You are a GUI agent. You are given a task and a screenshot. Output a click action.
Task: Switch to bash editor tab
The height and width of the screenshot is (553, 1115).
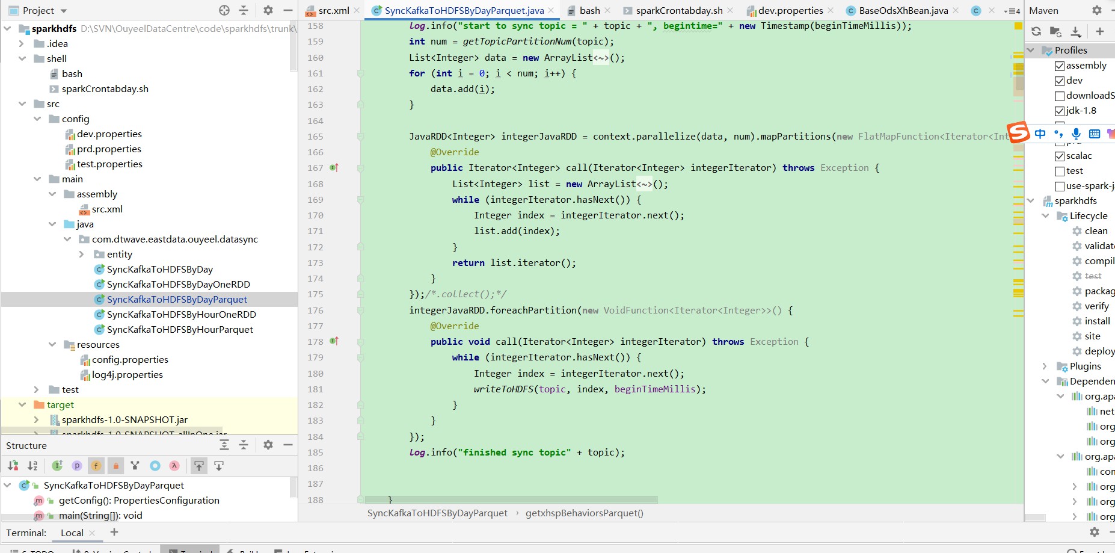pyautogui.click(x=589, y=10)
